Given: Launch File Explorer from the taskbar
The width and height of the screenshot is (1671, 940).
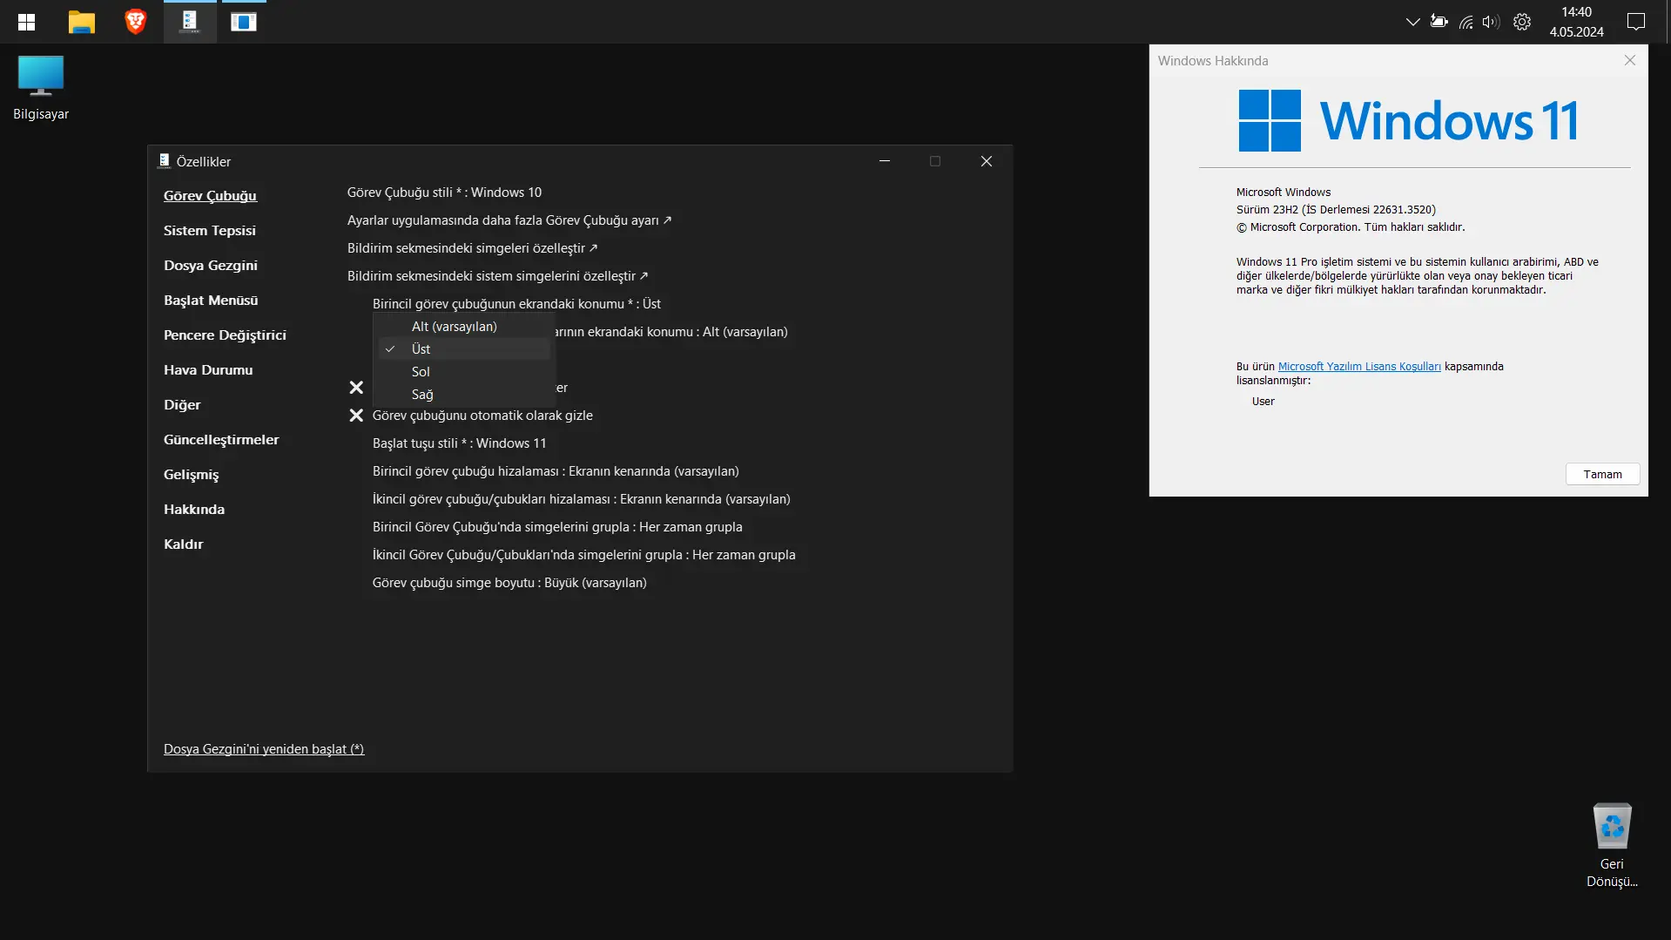Looking at the screenshot, I should pos(81,22).
